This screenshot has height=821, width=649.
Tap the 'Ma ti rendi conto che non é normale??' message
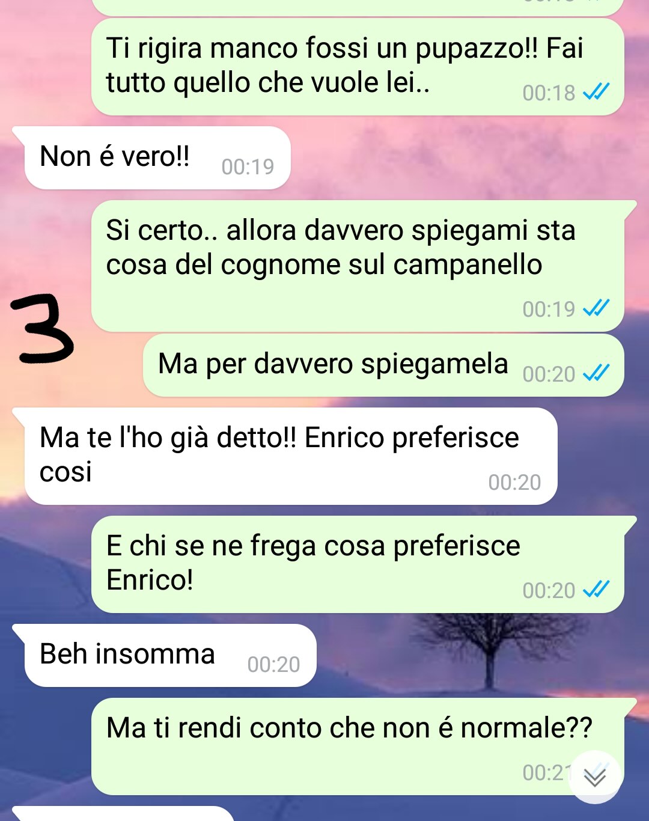pos(358,746)
